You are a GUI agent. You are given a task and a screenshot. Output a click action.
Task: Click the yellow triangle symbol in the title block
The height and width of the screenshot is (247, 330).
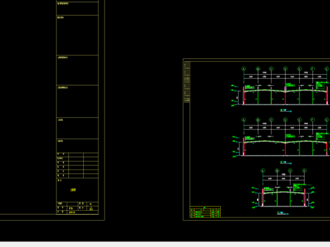(91, 209)
